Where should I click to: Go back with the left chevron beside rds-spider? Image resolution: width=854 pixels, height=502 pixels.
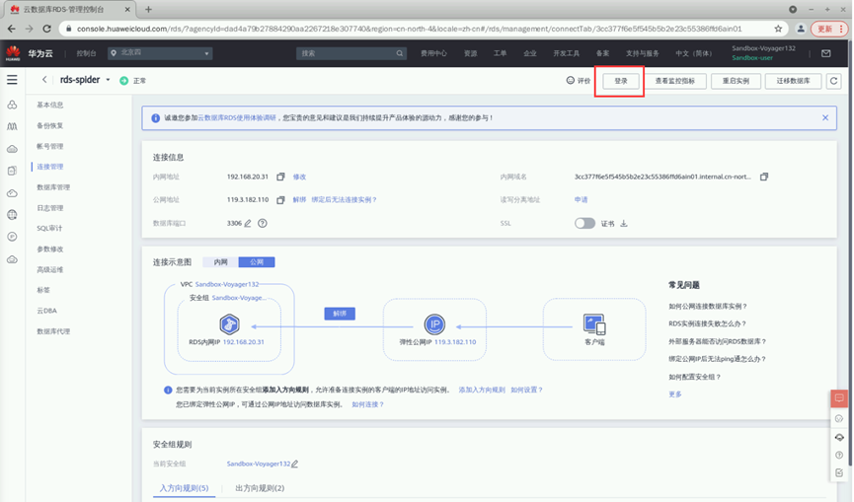pyautogui.click(x=44, y=80)
